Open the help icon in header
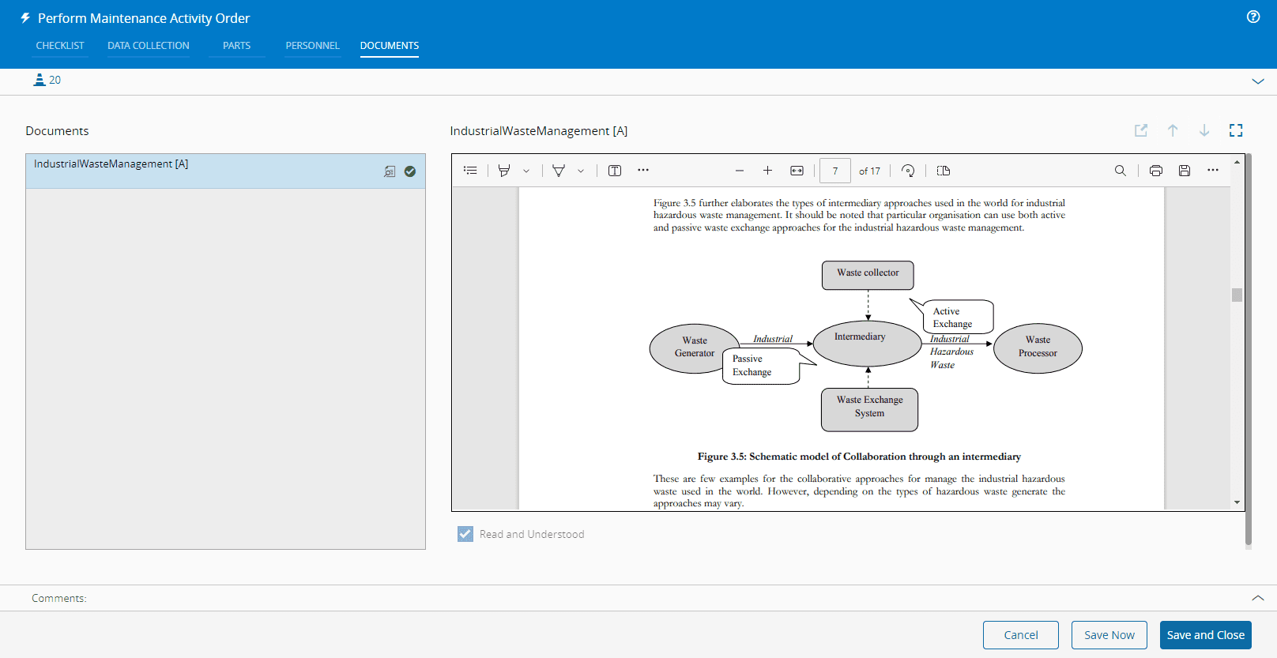The image size is (1277, 658). [1253, 17]
